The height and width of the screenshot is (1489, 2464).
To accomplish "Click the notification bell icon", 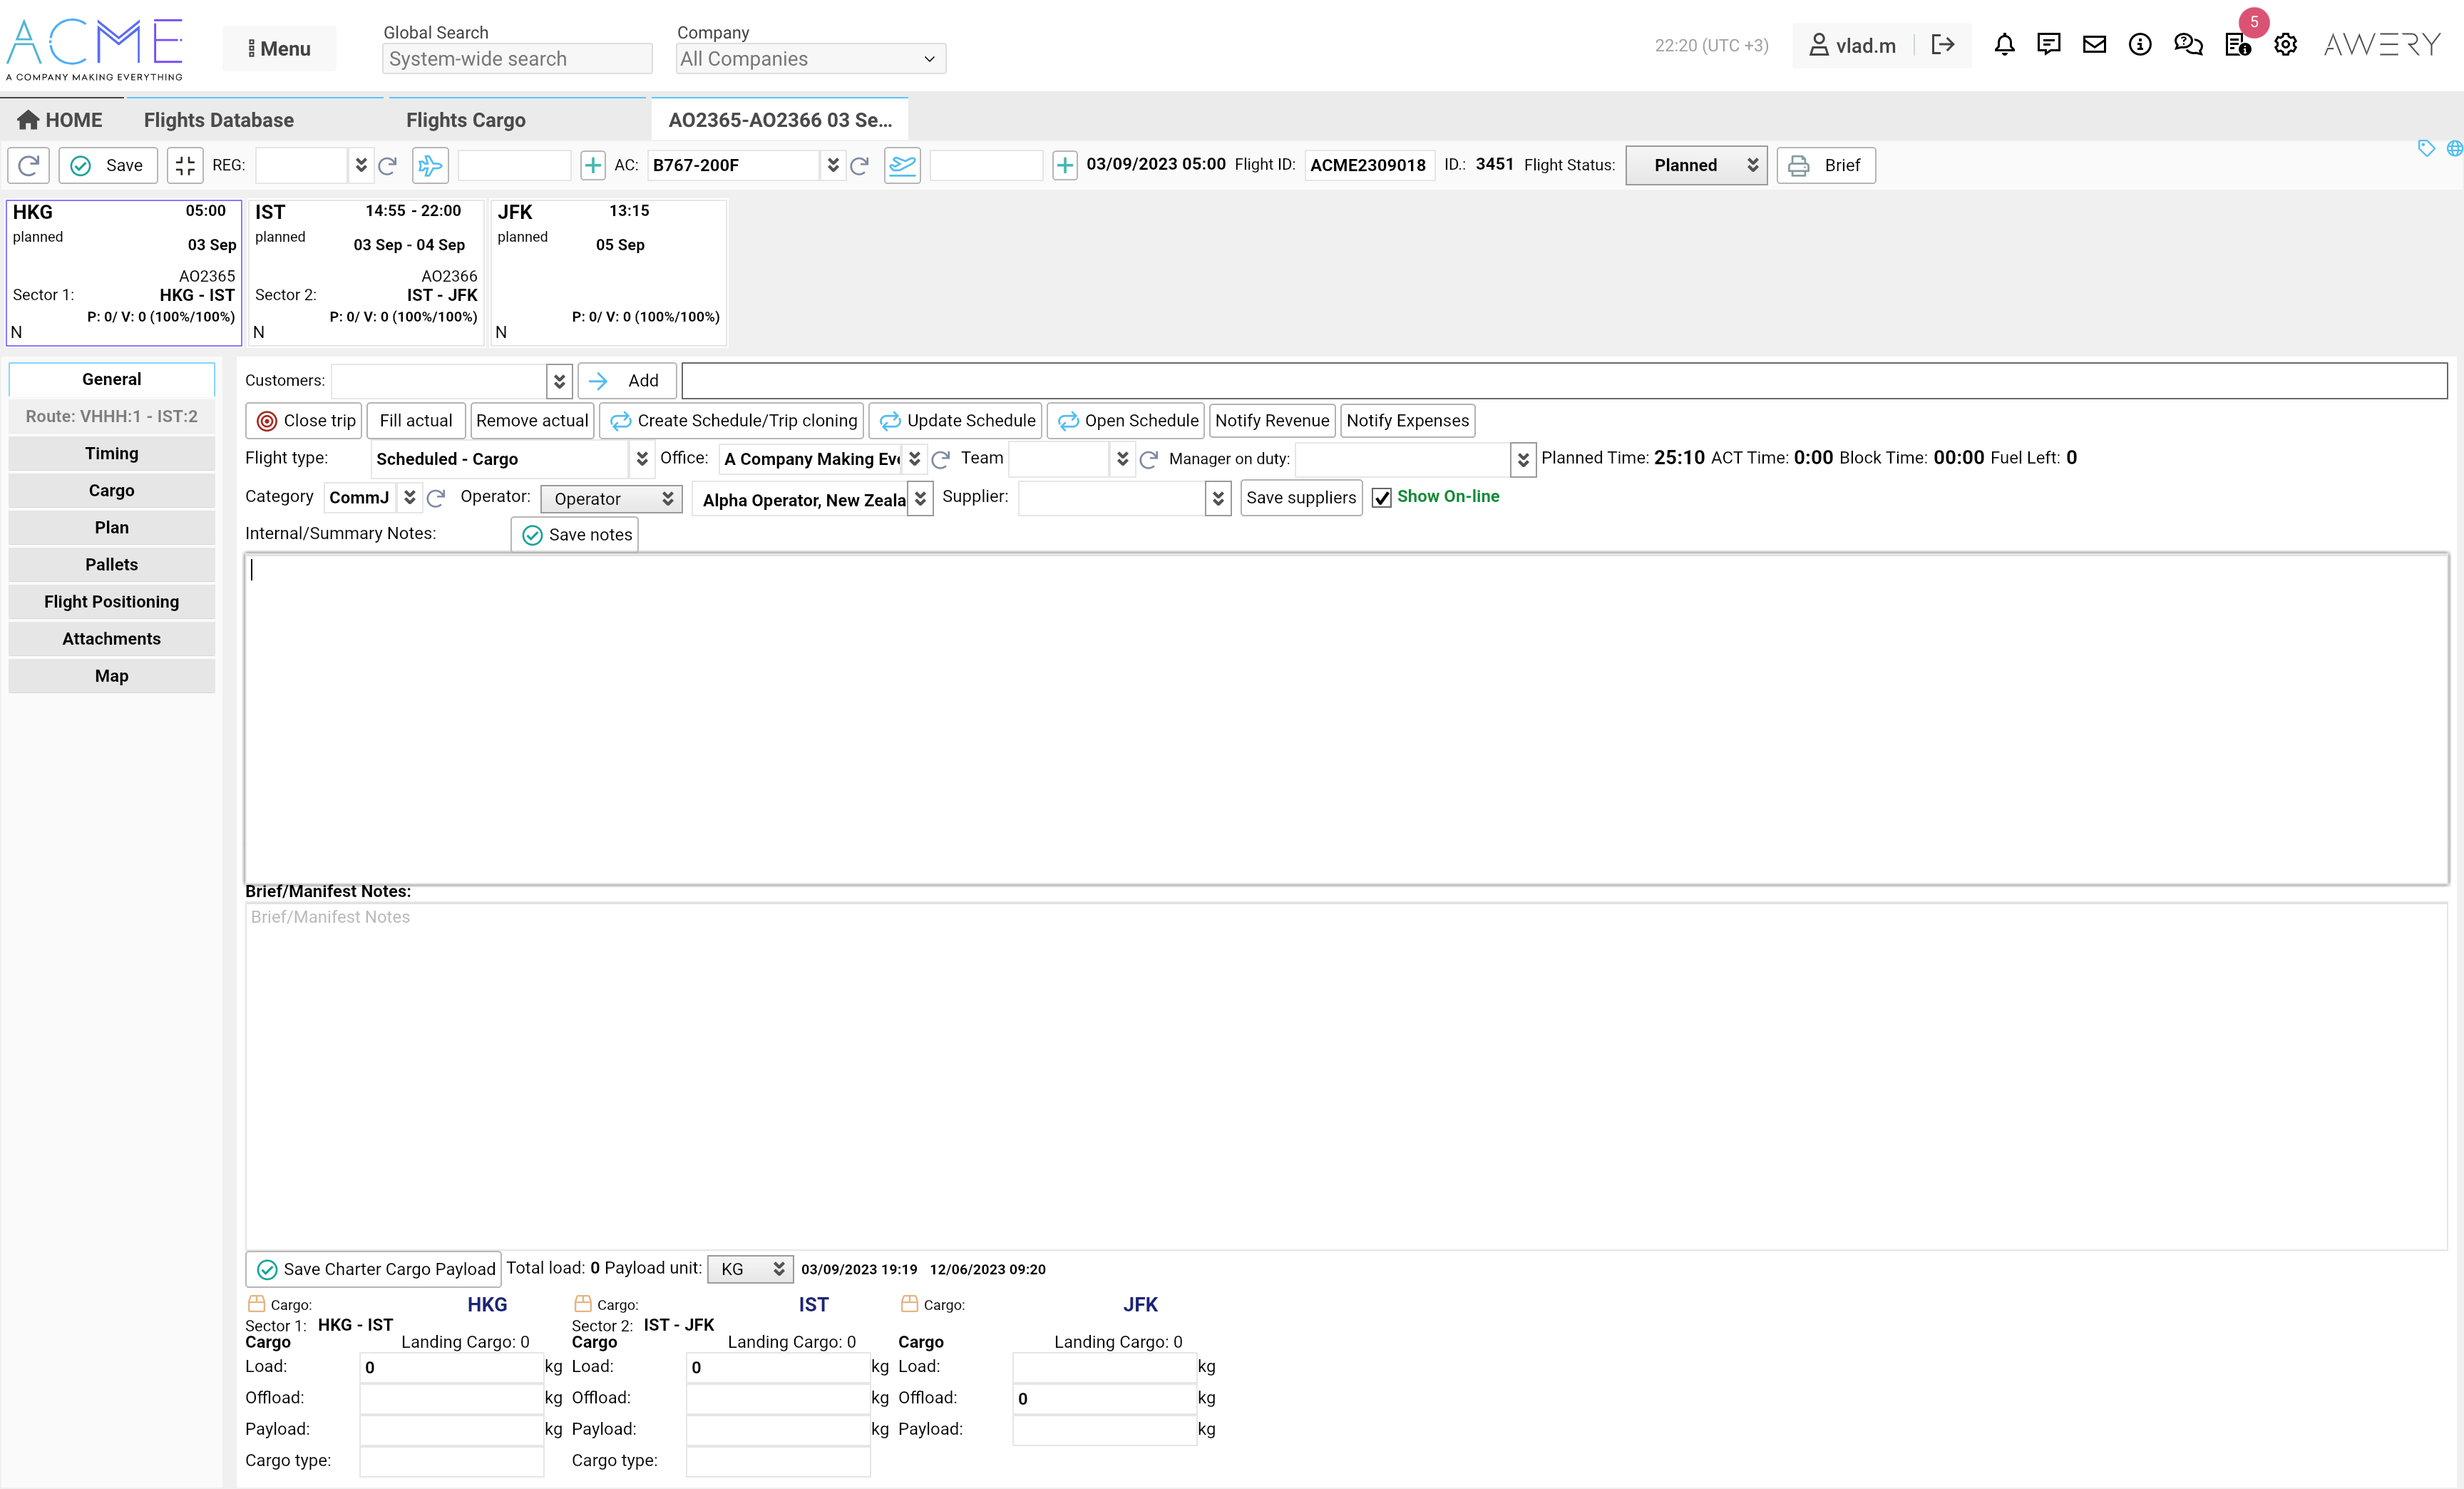I will tap(2004, 45).
